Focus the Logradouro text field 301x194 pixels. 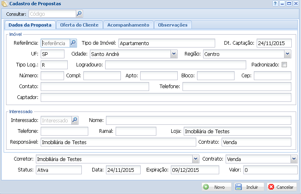(175, 65)
